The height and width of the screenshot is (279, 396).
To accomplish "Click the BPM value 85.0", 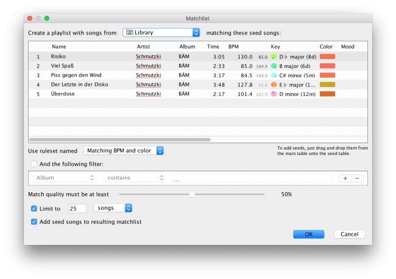I will (247, 66).
